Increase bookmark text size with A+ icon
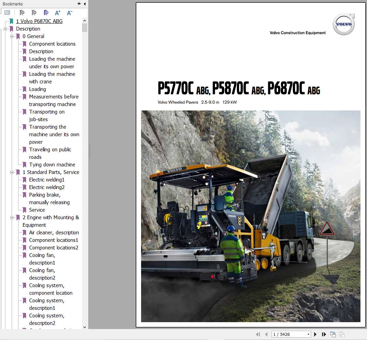Screen dimensions: 367x340 tap(58, 13)
